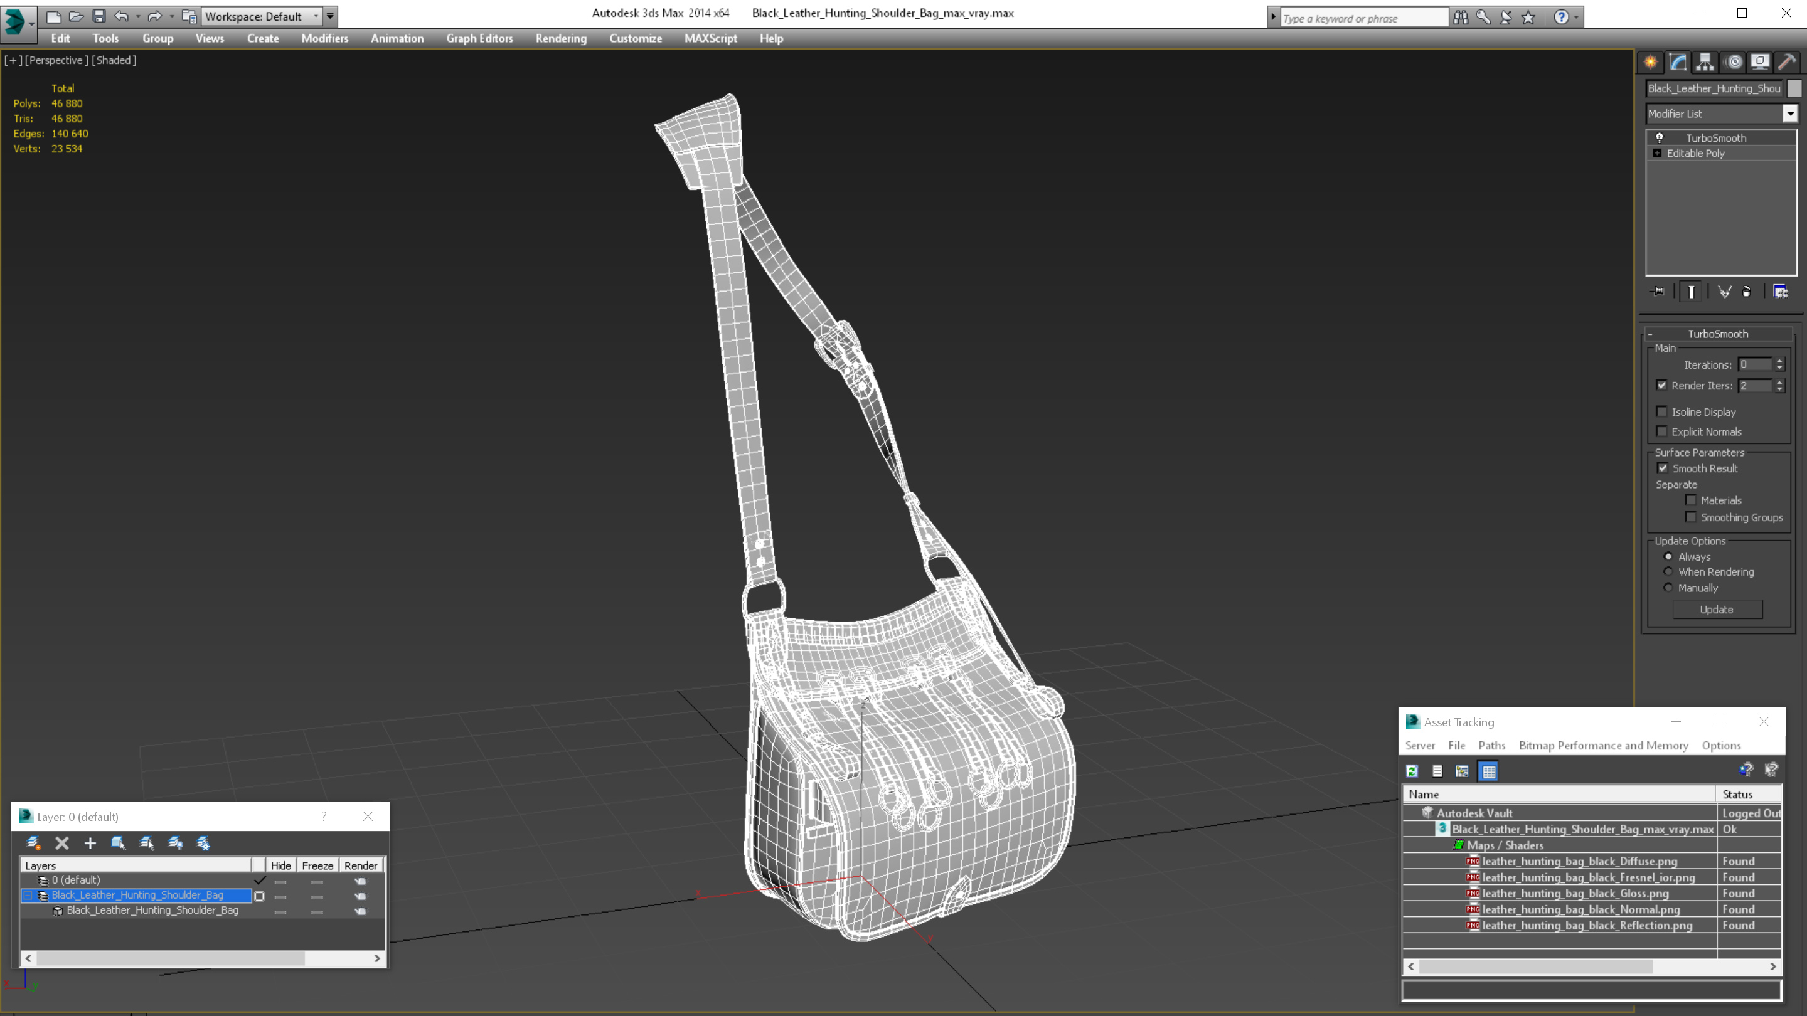Click the star favorites icon in title bar

1528,18
